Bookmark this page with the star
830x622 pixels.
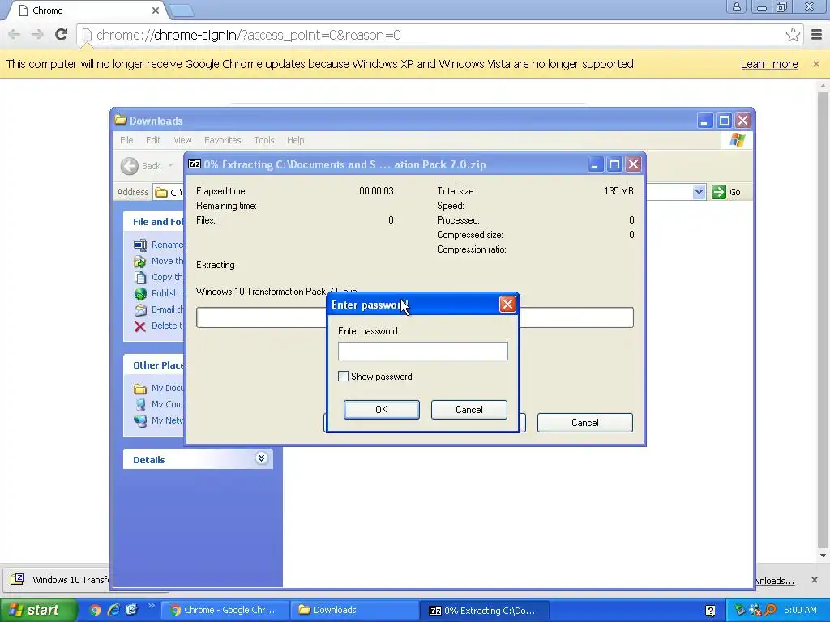(x=793, y=35)
